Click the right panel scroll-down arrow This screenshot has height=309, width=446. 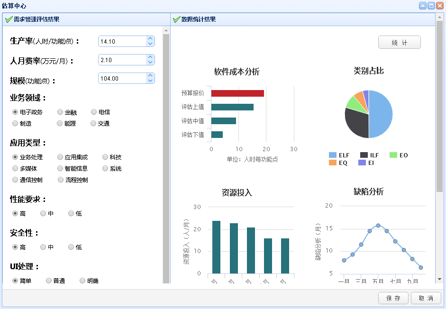(x=440, y=279)
